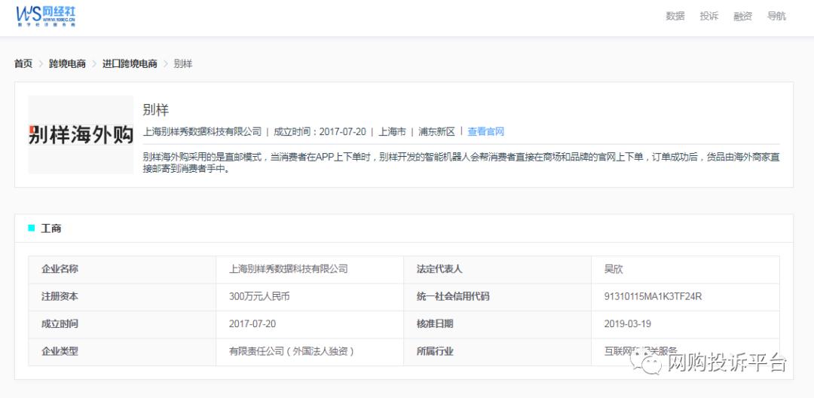This screenshot has height=398, width=814.
Task: Open 进口跨境电商 breadcrumb link
Action: tap(130, 64)
